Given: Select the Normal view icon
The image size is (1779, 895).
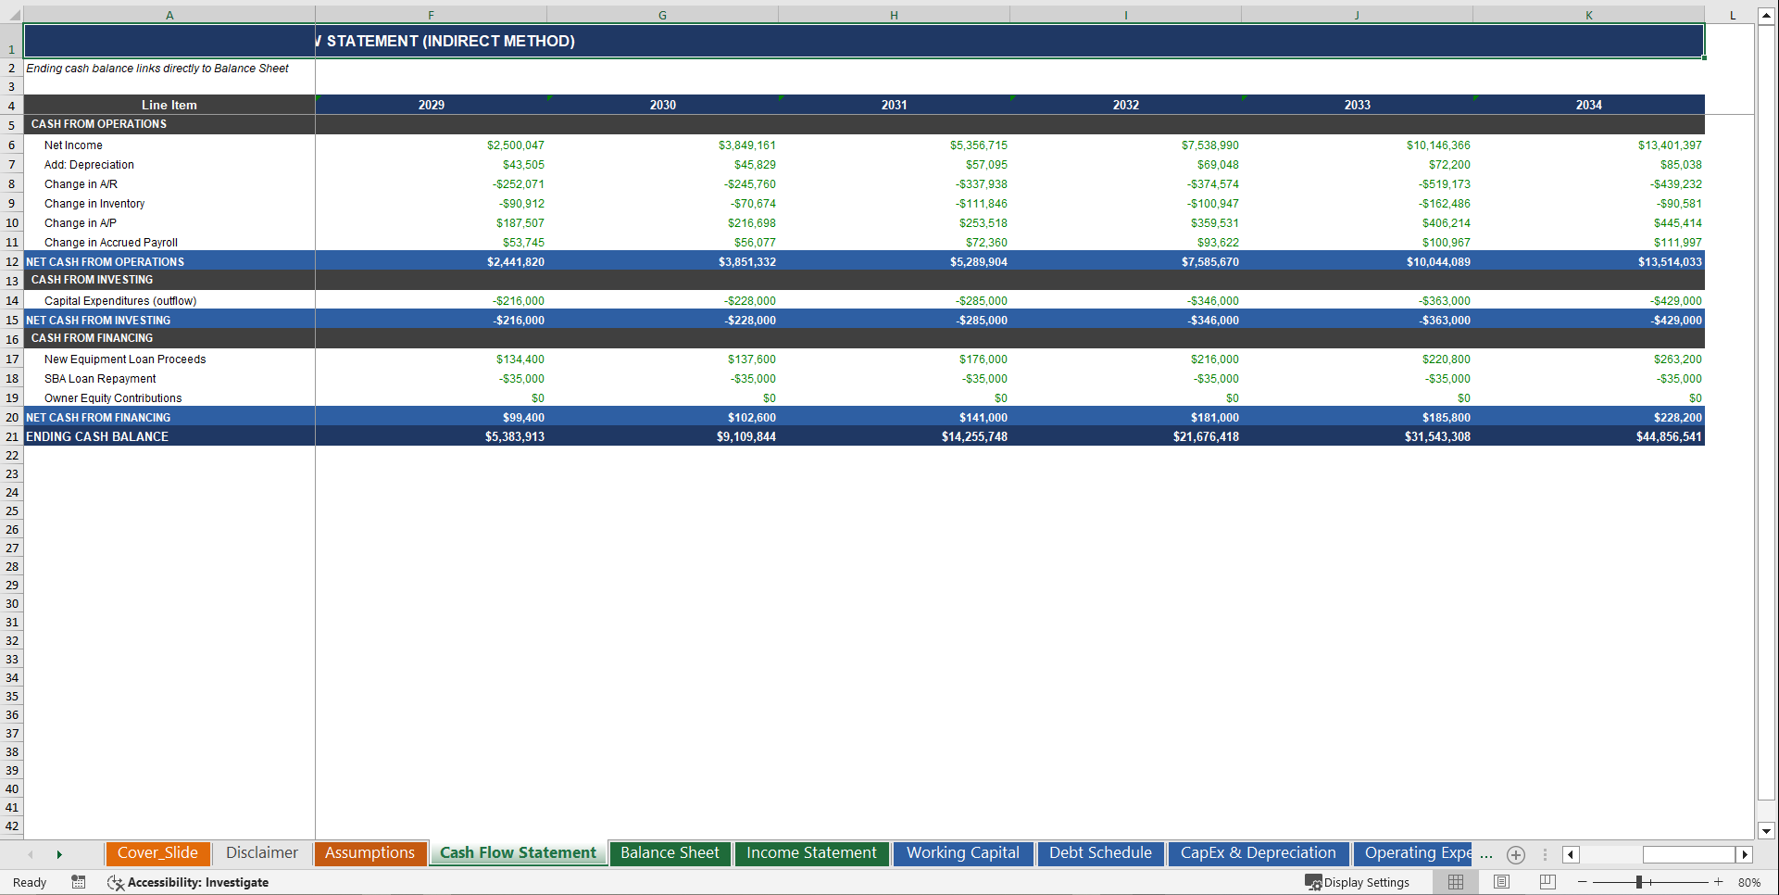Looking at the screenshot, I should [1455, 882].
